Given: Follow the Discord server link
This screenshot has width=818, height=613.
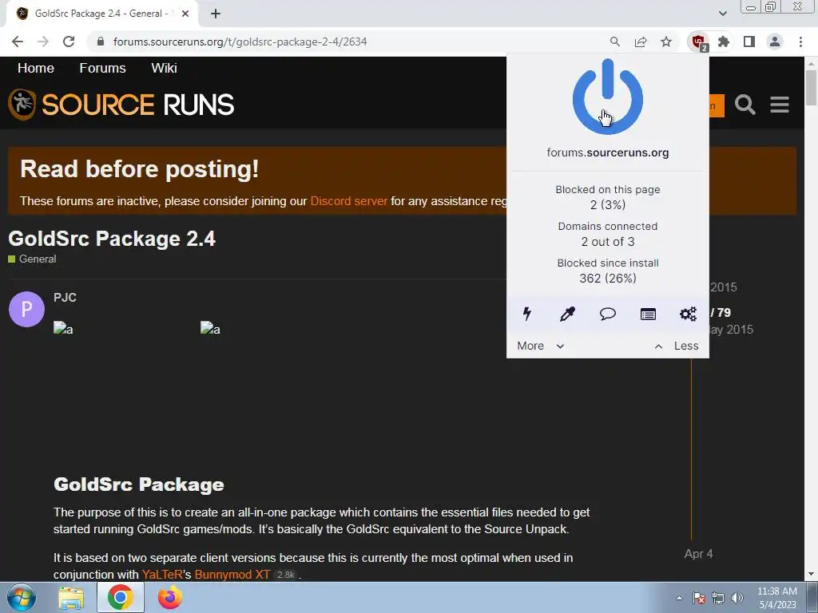Looking at the screenshot, I should pyautogui.click(x=348, y=201).
